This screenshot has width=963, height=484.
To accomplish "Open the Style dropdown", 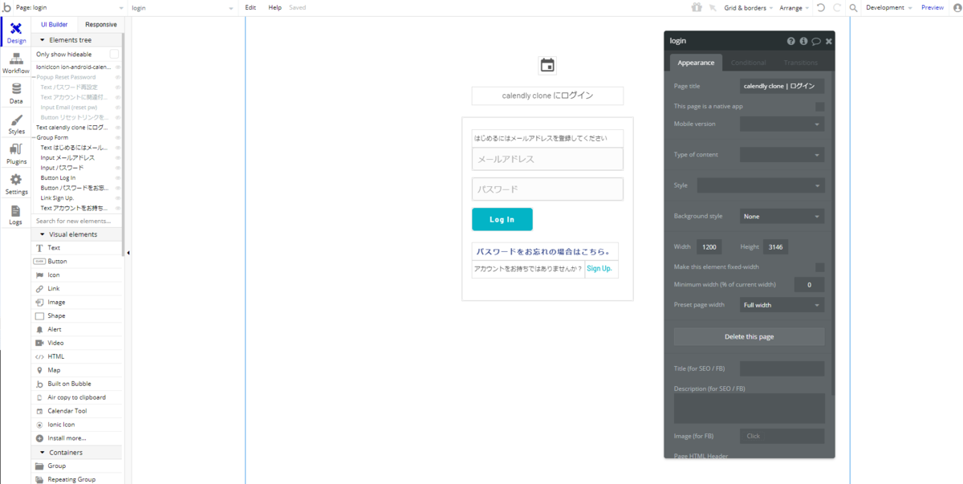I will (x=761, y=185).
